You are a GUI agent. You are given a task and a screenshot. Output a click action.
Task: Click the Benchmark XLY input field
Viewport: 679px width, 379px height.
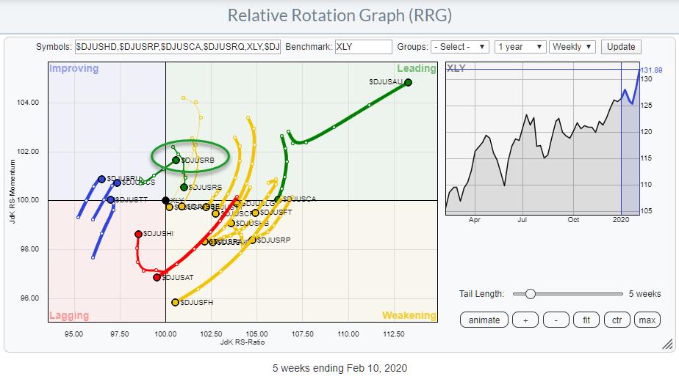363,47
